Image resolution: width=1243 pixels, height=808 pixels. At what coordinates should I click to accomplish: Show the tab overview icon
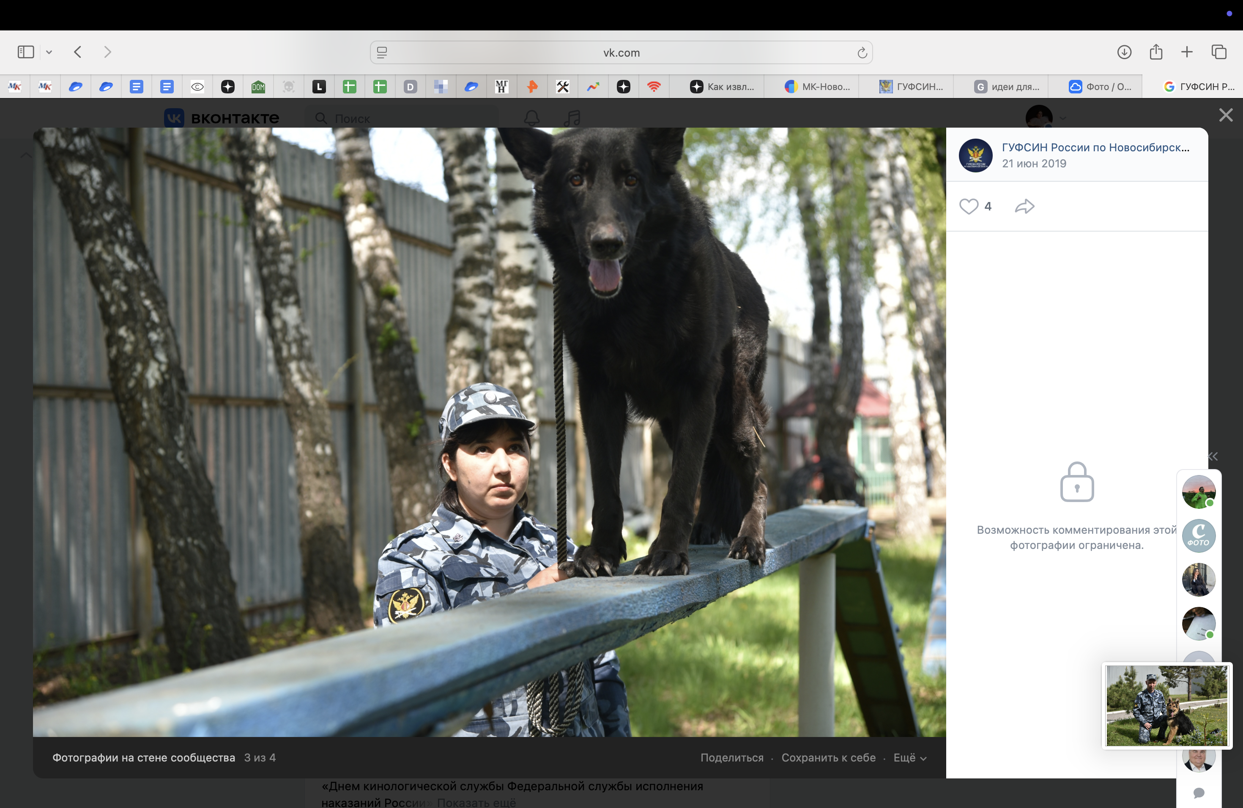[x=1219, y=52]
